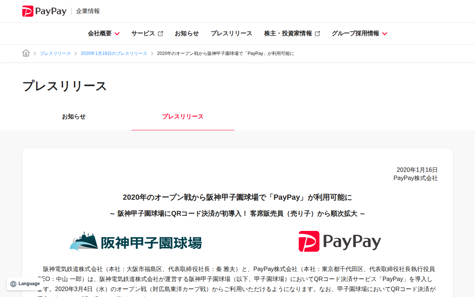Screen dimensions: 475x297
Task: Click the large PayPay logo in the article
Action: (x=340, y=241)
